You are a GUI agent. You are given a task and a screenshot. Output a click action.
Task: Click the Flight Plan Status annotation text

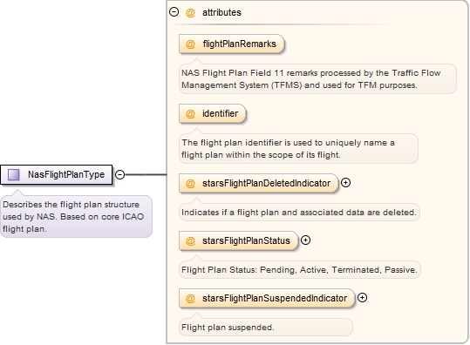point(300,270)
